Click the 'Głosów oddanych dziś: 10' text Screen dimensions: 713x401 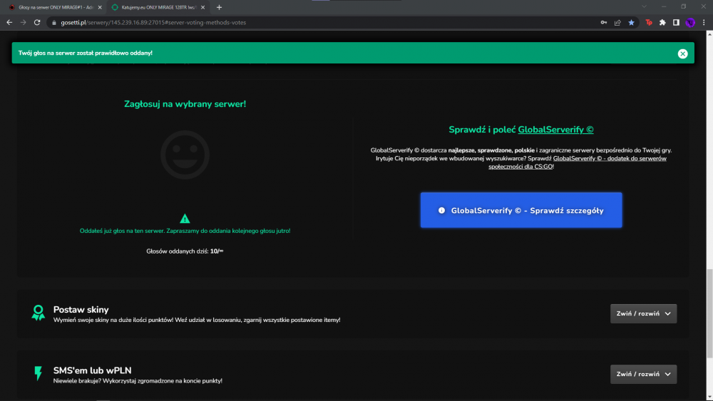185,251
